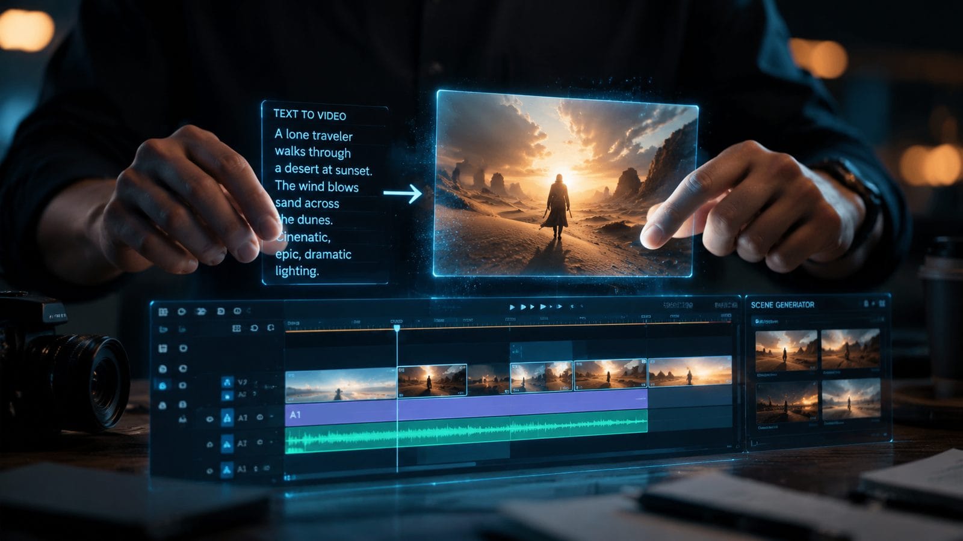Click the blue track icon for the green waveform track
This screenshot has height=541, width=963.
[228, 444]
